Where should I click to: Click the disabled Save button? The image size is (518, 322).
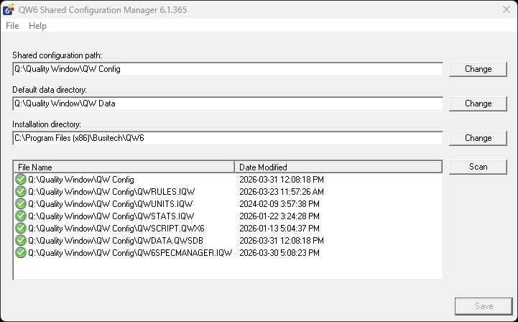click(484, 306)
